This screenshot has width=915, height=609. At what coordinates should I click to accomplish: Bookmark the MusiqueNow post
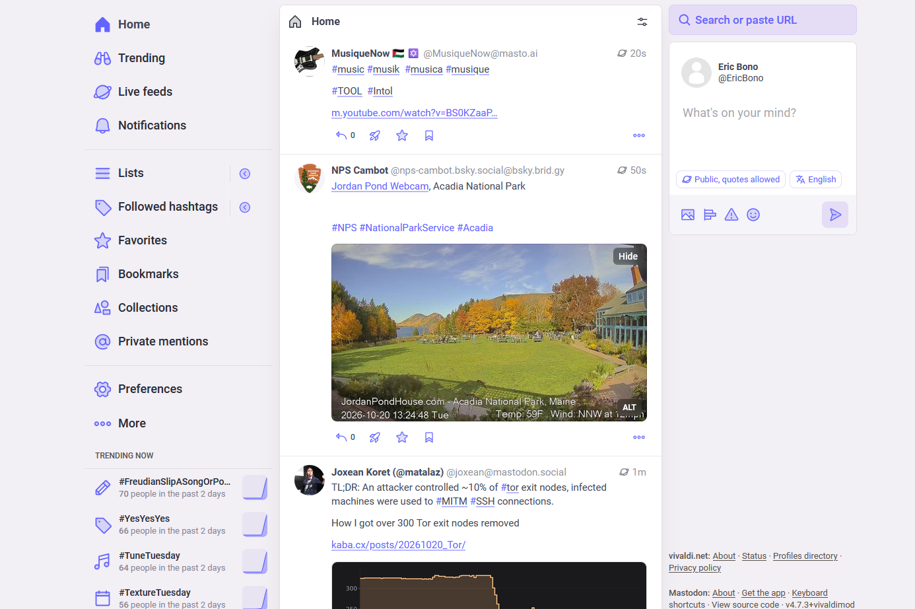429,135
